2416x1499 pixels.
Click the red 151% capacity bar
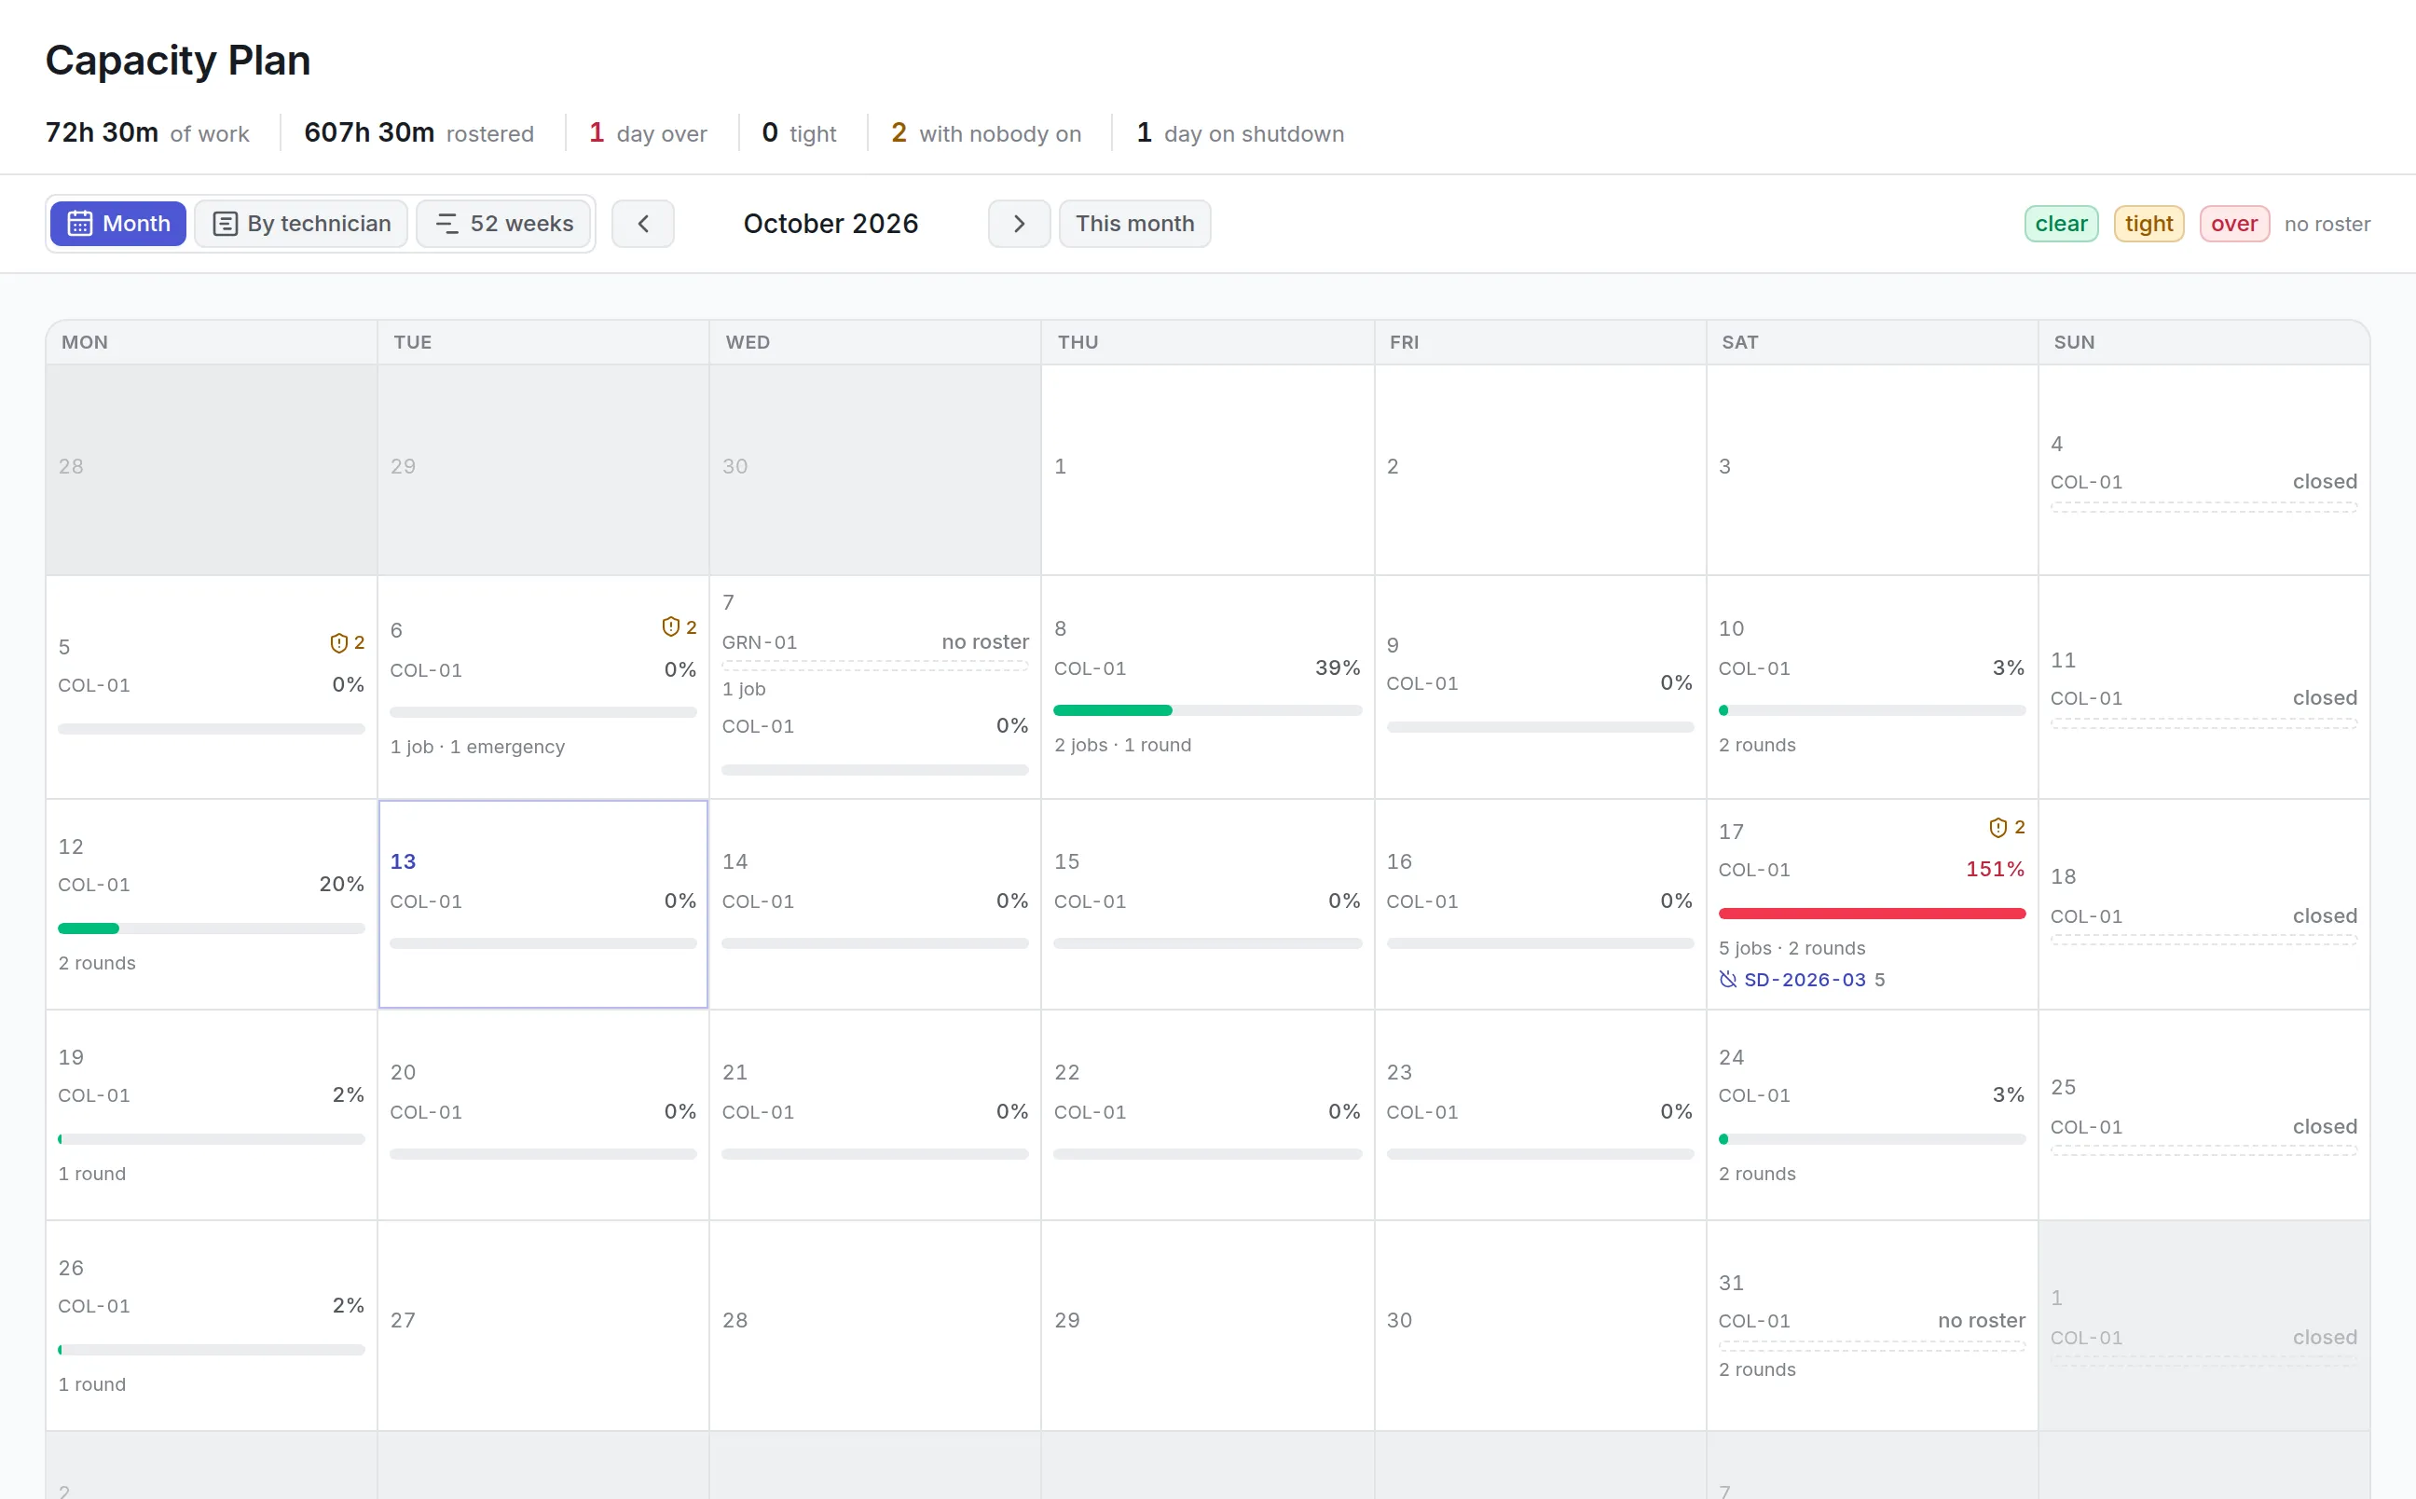coord(1871,913)
